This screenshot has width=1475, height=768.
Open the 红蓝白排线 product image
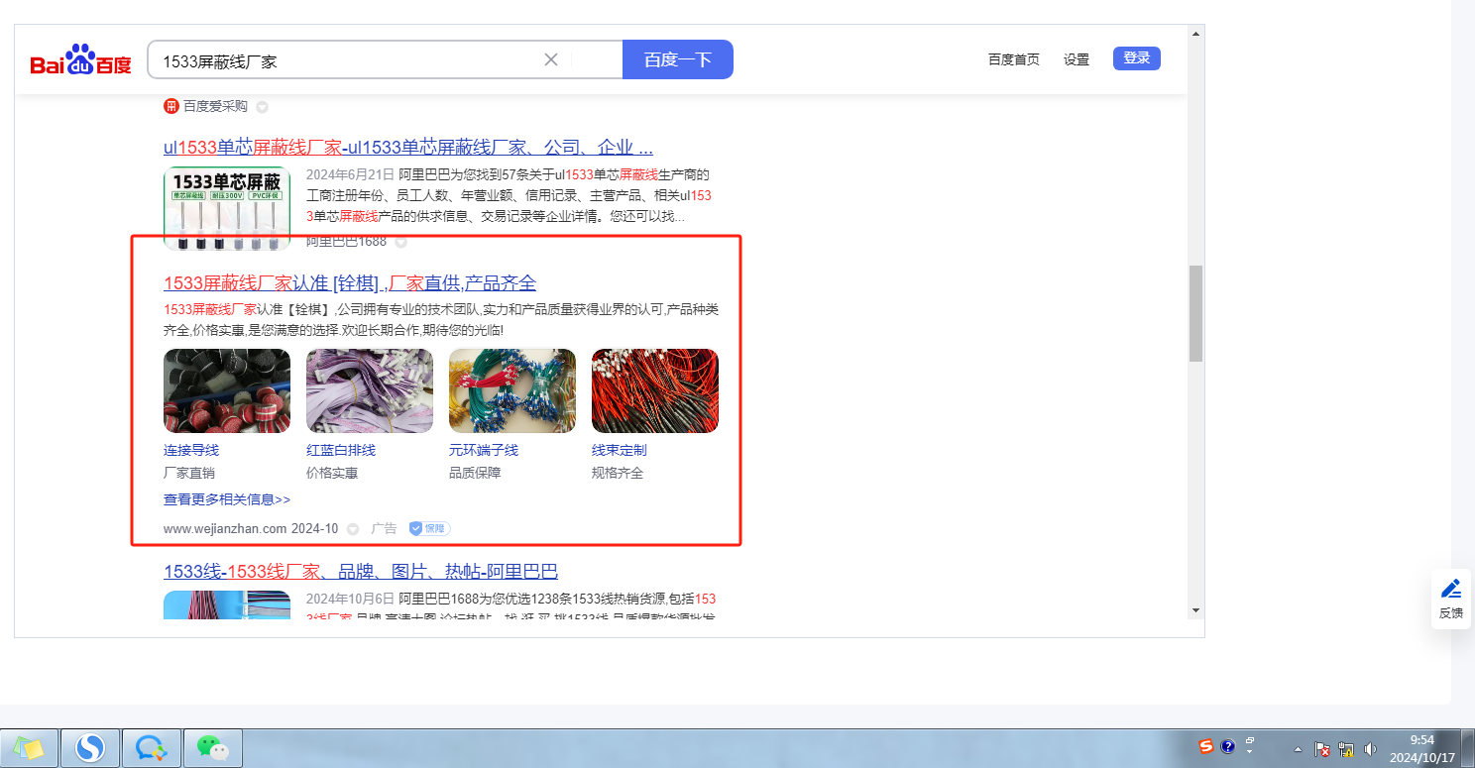[370, 391]
